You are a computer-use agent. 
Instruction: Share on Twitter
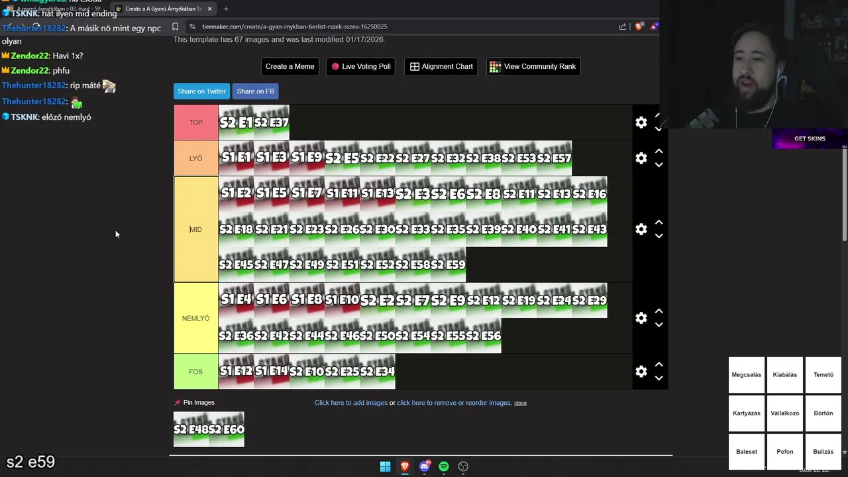pyautogui.click(x=201, y=91)
